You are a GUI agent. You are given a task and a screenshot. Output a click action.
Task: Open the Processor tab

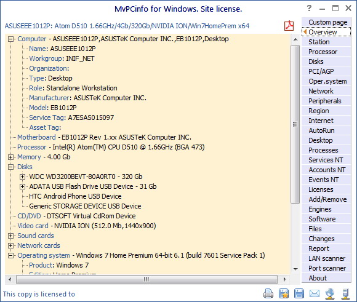[326, 52]
